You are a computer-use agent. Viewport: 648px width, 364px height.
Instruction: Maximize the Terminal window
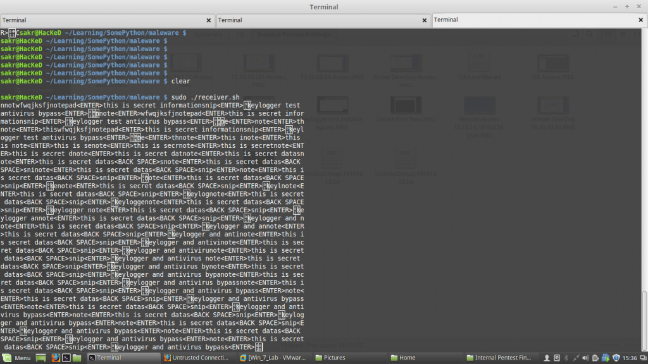coord(627,6)
